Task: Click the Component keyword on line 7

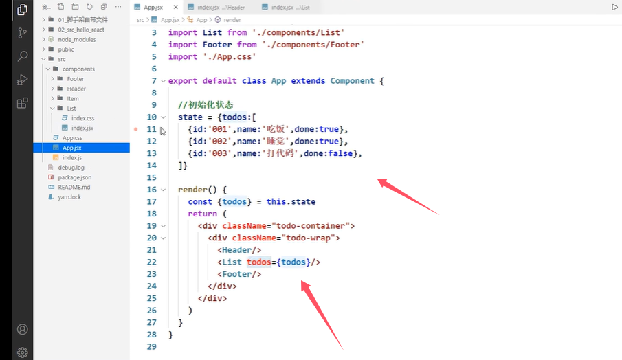Action: 353,81
